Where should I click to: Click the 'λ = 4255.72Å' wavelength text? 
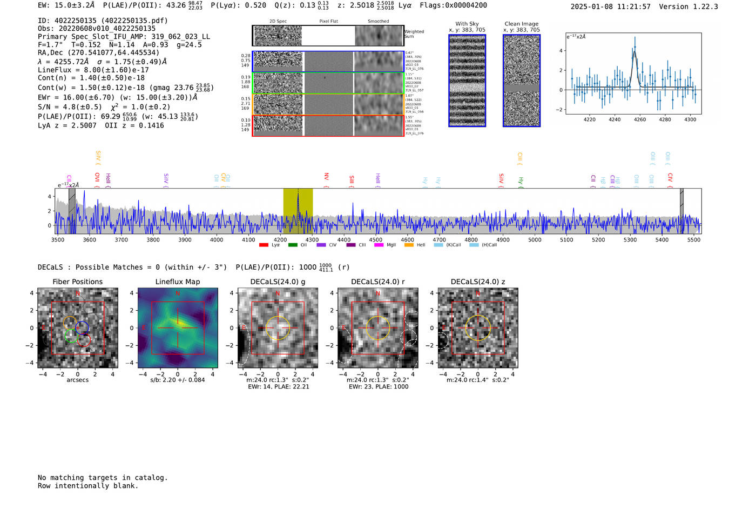pos(62,62)
